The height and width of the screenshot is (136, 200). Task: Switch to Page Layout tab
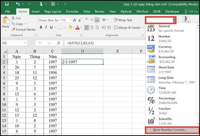[x=53, y=12]
